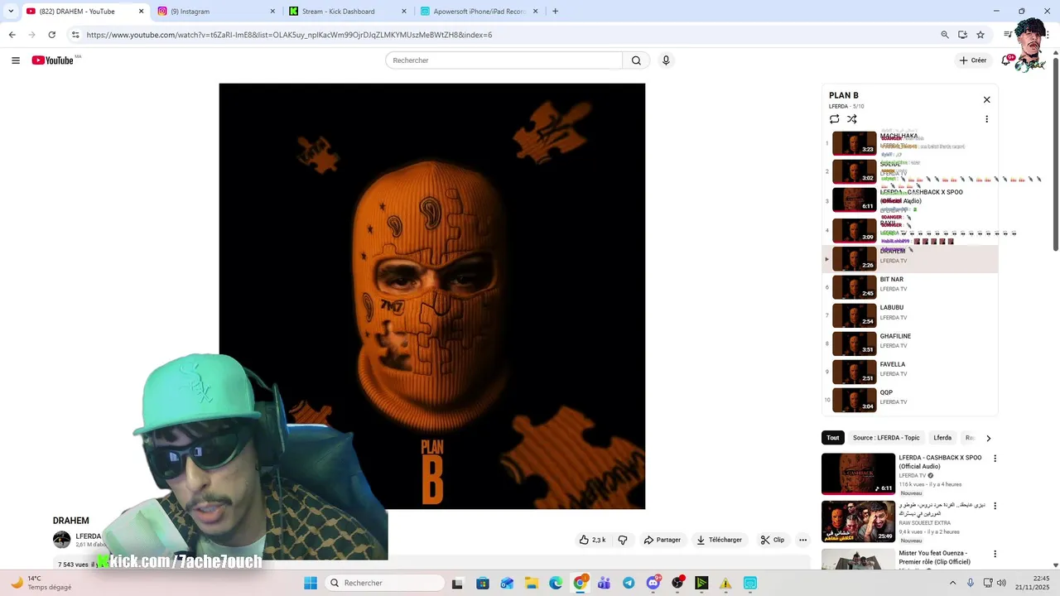Image resolution: width=1060 pixels, height=596 pixels.
Task: Bookmark this page with the star
Action: [980, 35]
